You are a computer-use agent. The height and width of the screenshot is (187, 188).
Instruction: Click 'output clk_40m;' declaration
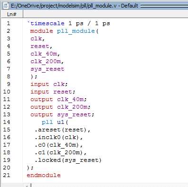58,99
